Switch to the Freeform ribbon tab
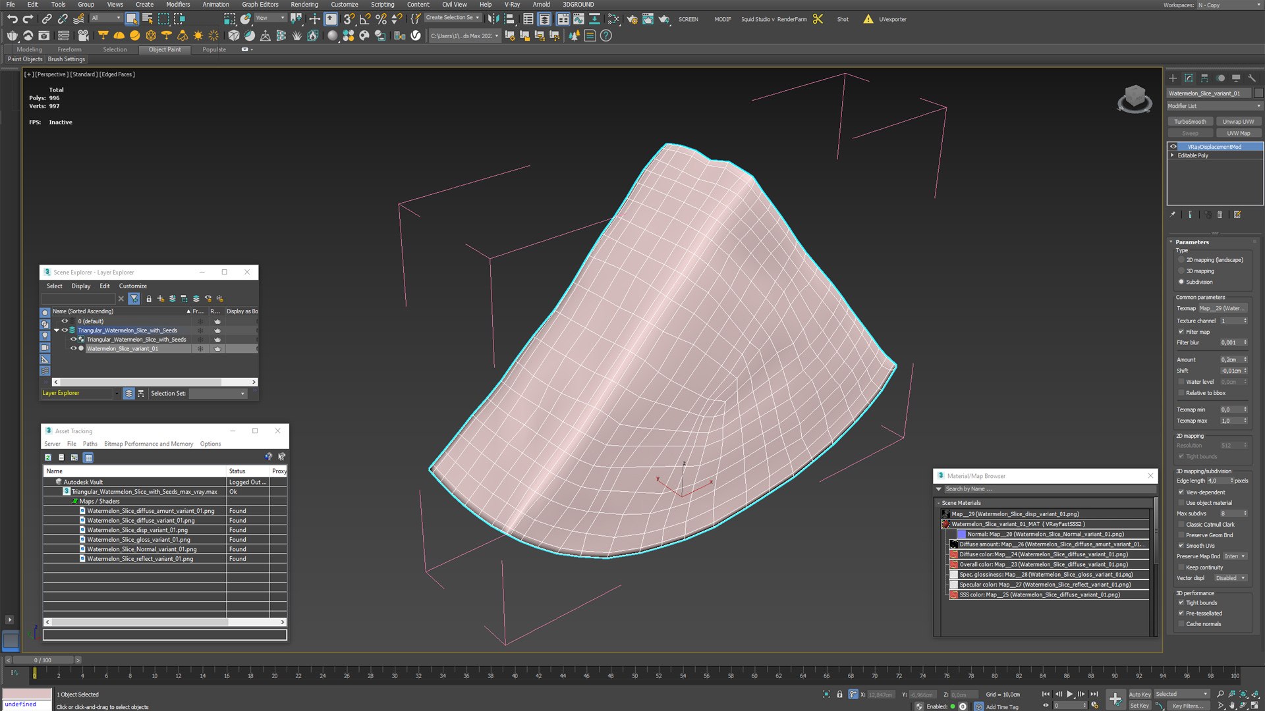1265x711 pixels. [x=69, y=49]
